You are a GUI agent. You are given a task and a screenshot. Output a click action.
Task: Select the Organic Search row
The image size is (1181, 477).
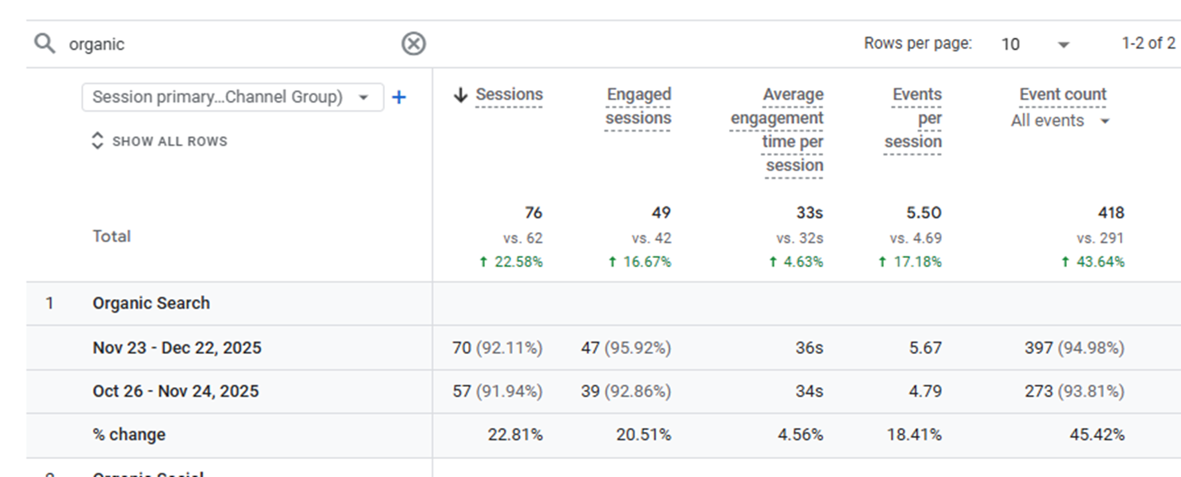pyautogui.click(x=151, y=303)
